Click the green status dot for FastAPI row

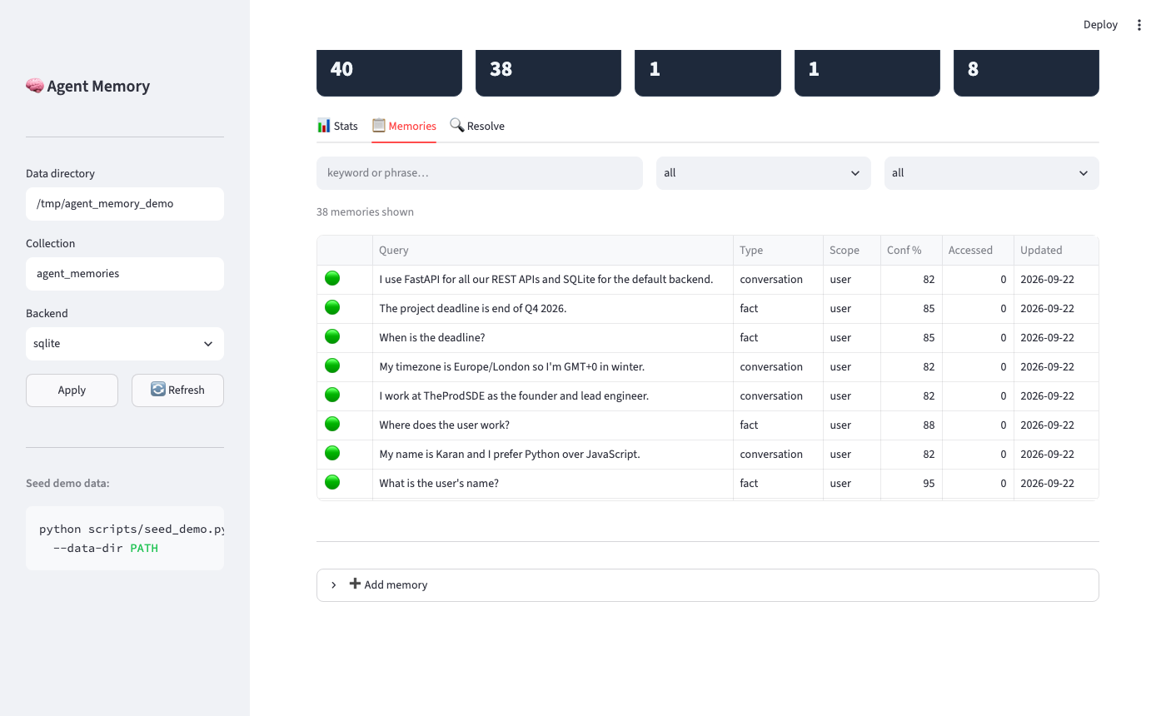tap(332, 279)
